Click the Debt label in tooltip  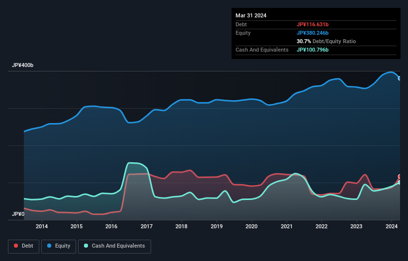point(241,24)
